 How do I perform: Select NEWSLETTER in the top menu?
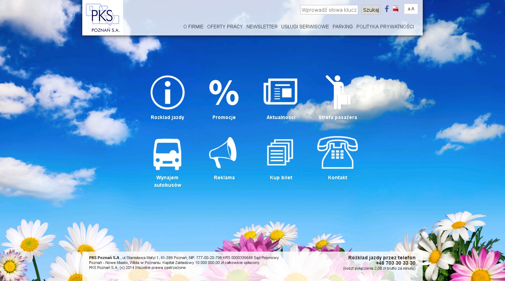262,27
